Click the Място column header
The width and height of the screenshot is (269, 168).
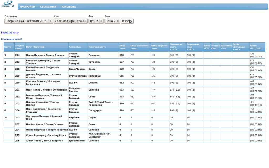click(8, 47)
